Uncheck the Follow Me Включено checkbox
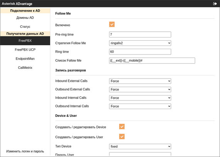 coord(112,24)
